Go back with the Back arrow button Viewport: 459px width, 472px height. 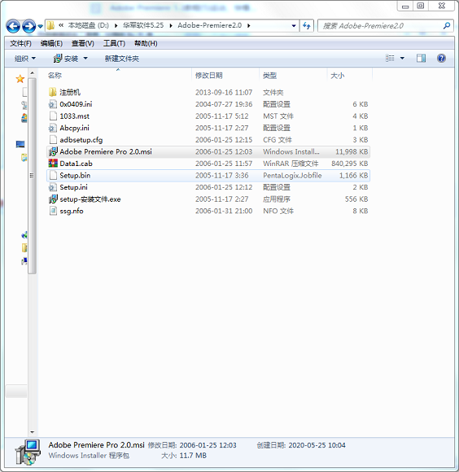[13, 26]
